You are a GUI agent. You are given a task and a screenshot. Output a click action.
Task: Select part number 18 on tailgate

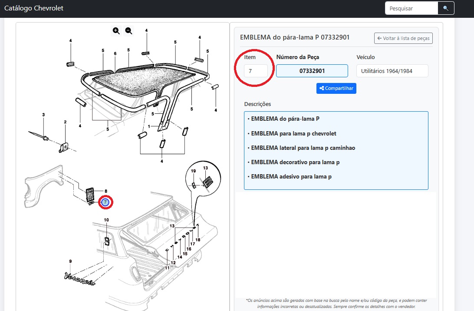(197, 240)
